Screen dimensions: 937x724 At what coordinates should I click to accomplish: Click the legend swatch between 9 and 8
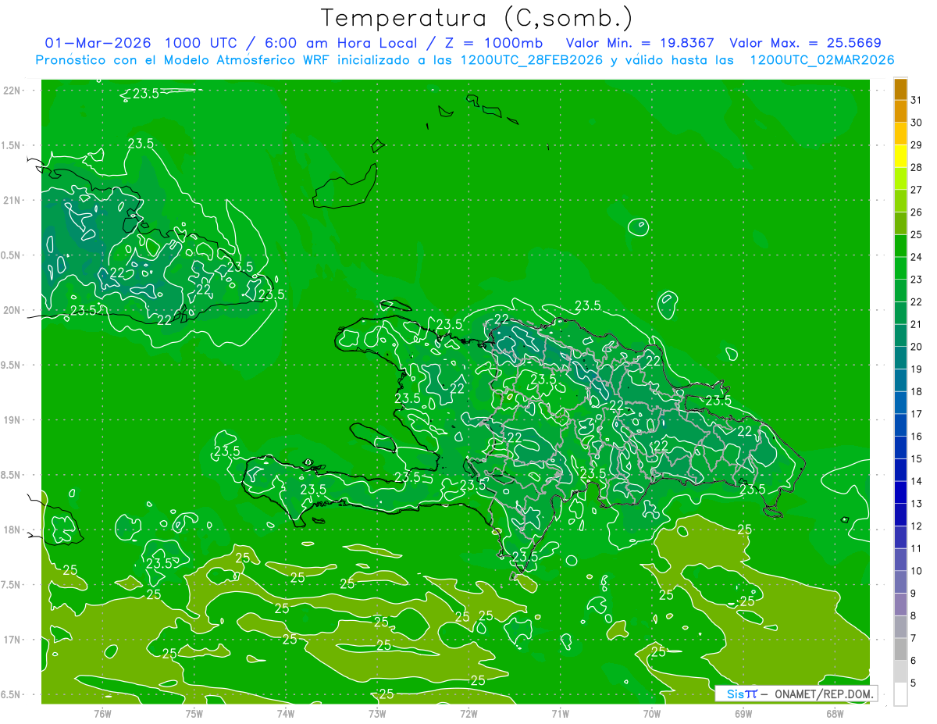coord(900,605)
